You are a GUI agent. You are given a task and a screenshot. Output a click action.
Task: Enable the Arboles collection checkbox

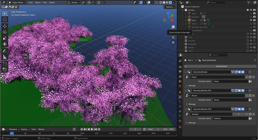248,41
